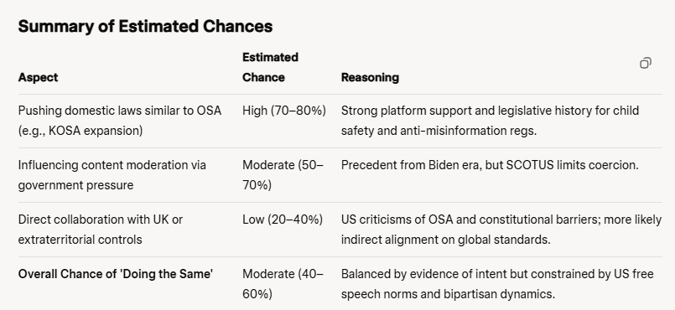Click 'Direct collaboration with UK' aspect cell
The width and height of the screenshot is (675, 310).
(x=101, y=230)
